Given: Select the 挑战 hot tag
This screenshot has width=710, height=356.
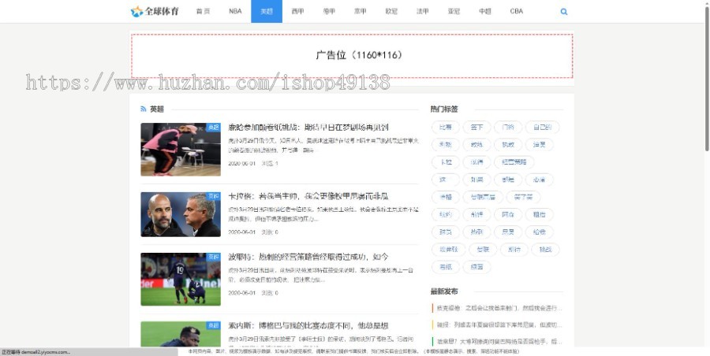Looking at the screenshot, I should tap(546, 249).
